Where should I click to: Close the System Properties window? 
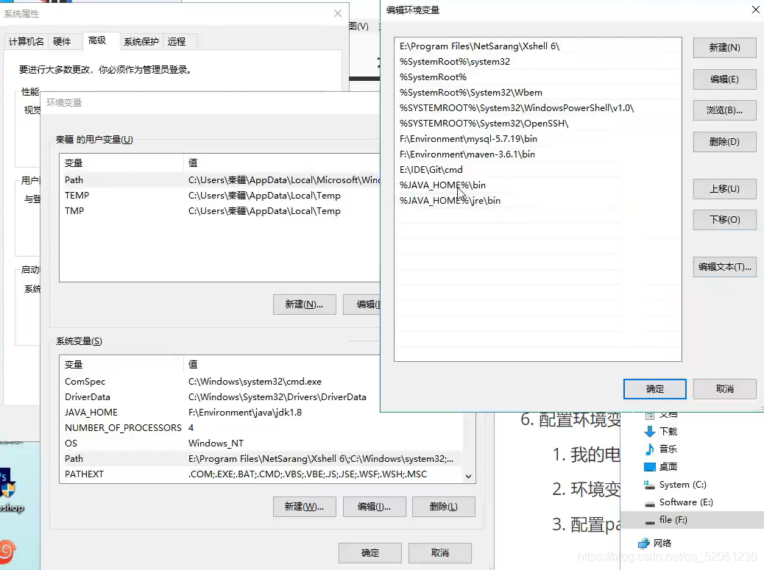(338, 14)
